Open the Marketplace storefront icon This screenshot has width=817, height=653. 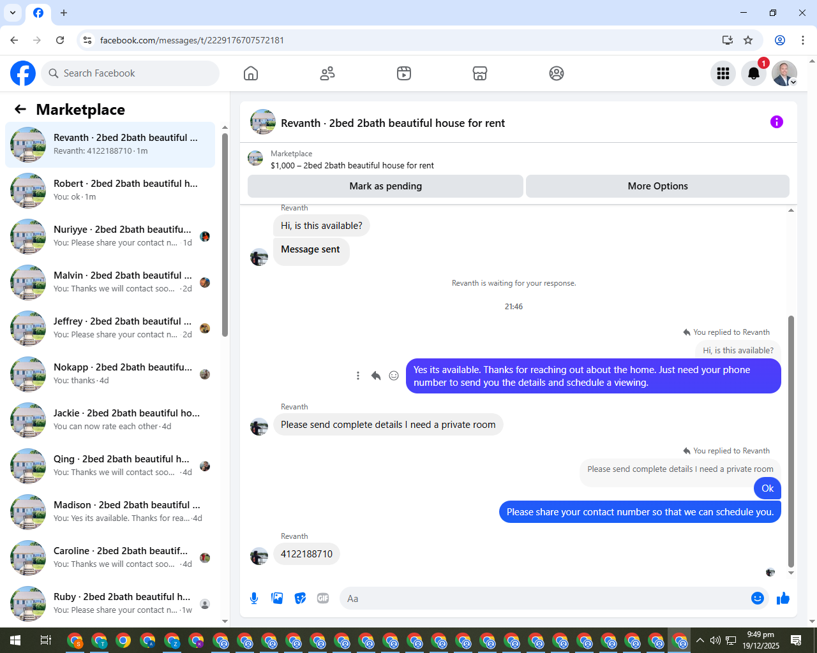(x=480, y=73)
